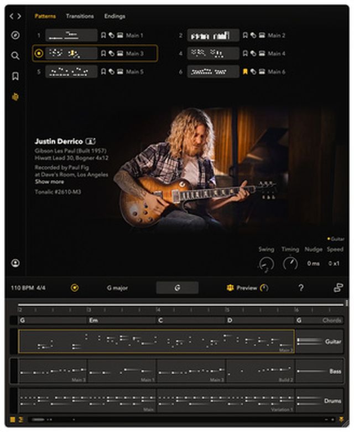This screenshot has width=354, height=432.
Task: Click the help question mark icon
Action: click(301, 288)
